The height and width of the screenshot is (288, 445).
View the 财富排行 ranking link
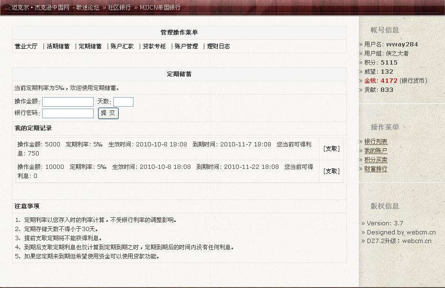[x=376, y=169]
